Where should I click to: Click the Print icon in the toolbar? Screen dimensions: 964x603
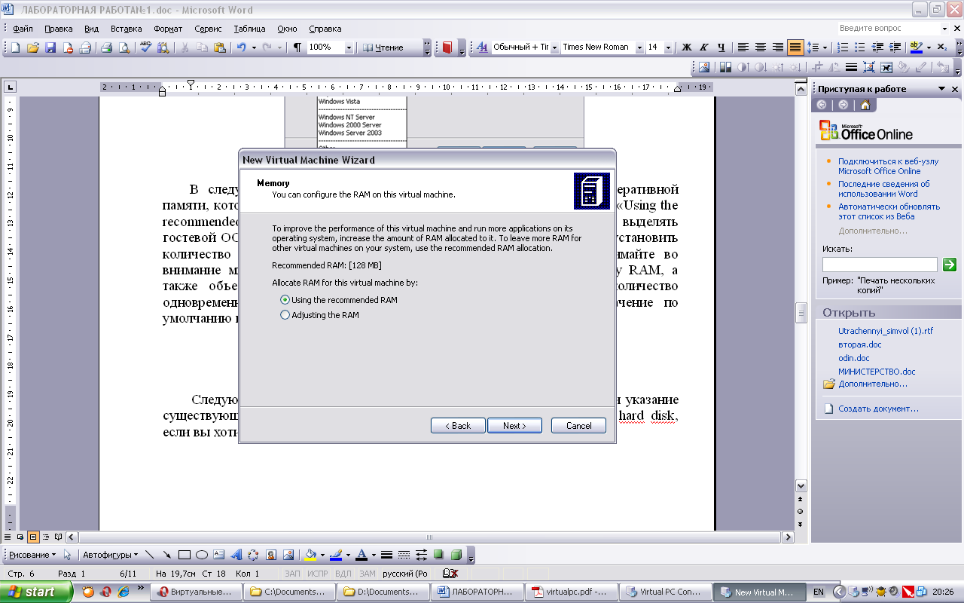(107, 47)
